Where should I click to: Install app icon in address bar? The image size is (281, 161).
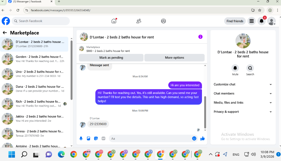[x=253, y=10]
